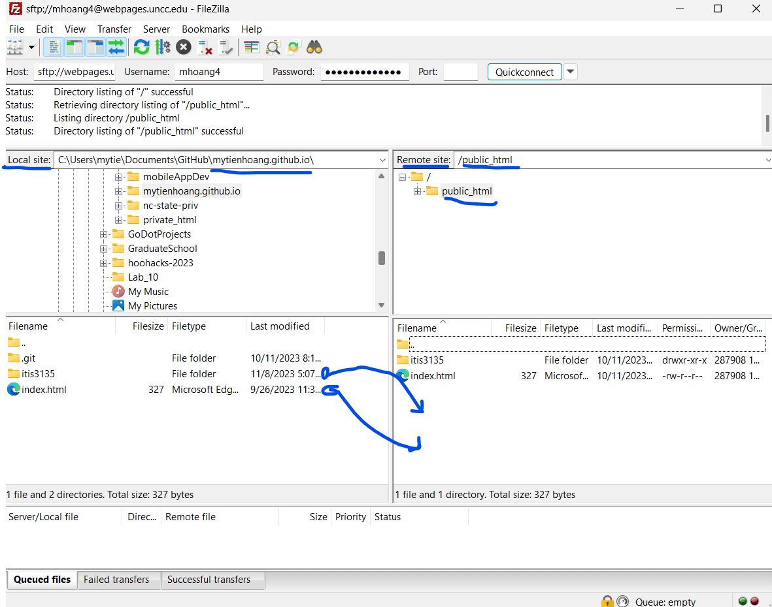Cancel the current operation

click(x=183, y=47)
